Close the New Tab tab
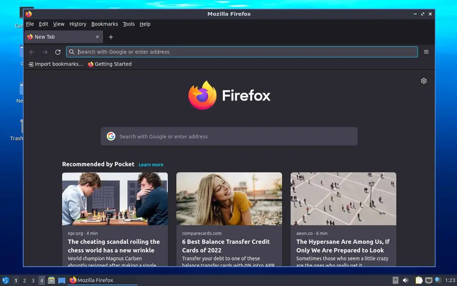 97,37
